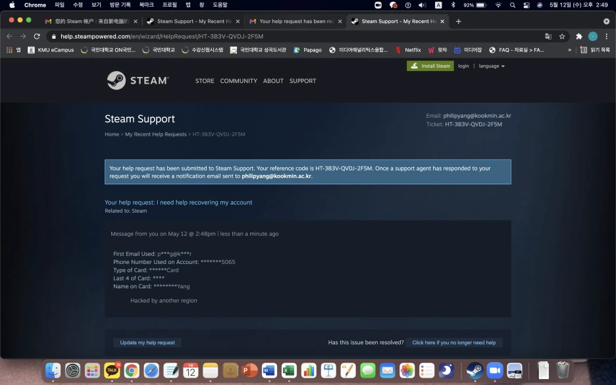This screenshot has height=385, width=616.
Task: Click the Install Steam button
Action: (x=430, y=66)
